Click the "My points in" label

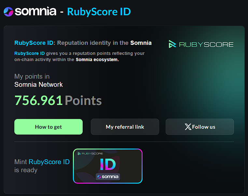coord(32,77)
